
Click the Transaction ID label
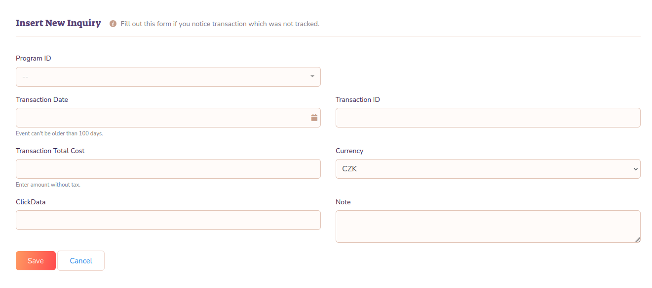point(358,99)
